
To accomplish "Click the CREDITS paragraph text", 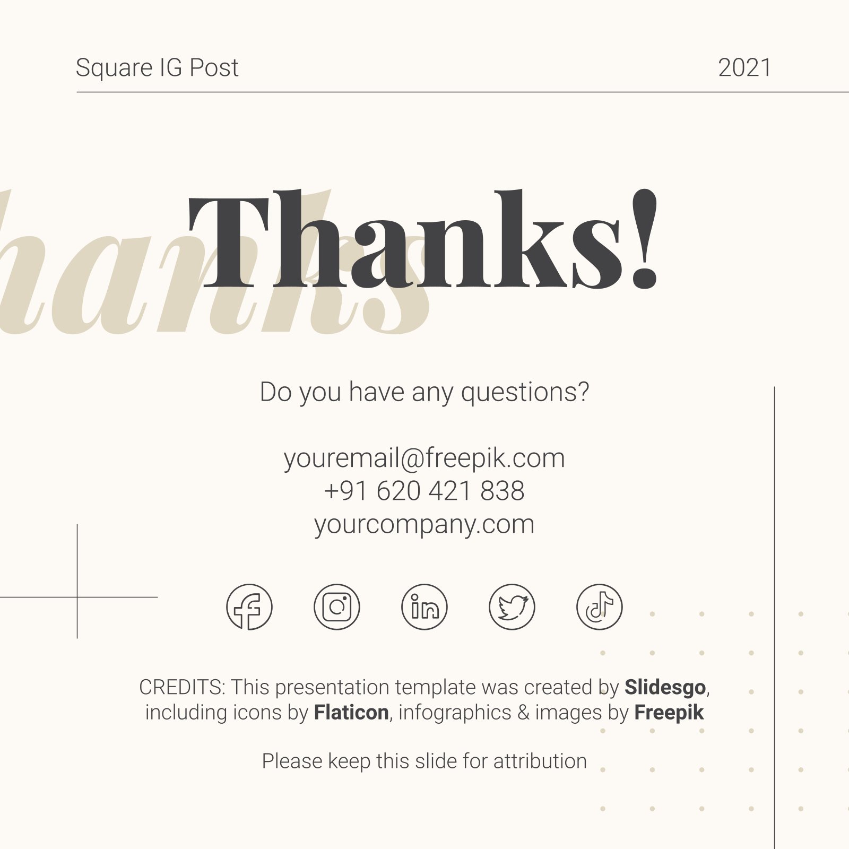I will [x=424, y=700].
